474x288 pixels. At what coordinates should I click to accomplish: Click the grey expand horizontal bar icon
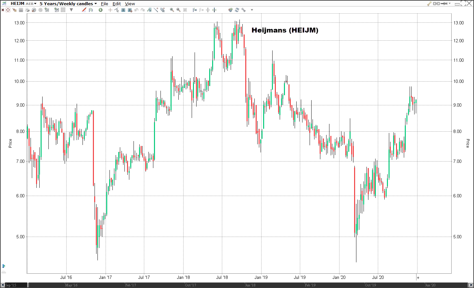[x=208, y=10]
